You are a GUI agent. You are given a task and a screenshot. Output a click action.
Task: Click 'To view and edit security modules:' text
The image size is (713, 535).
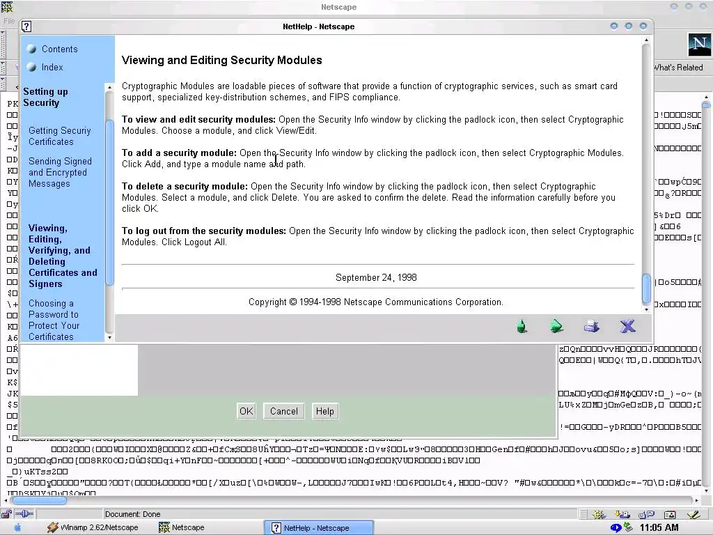(198, 120)
